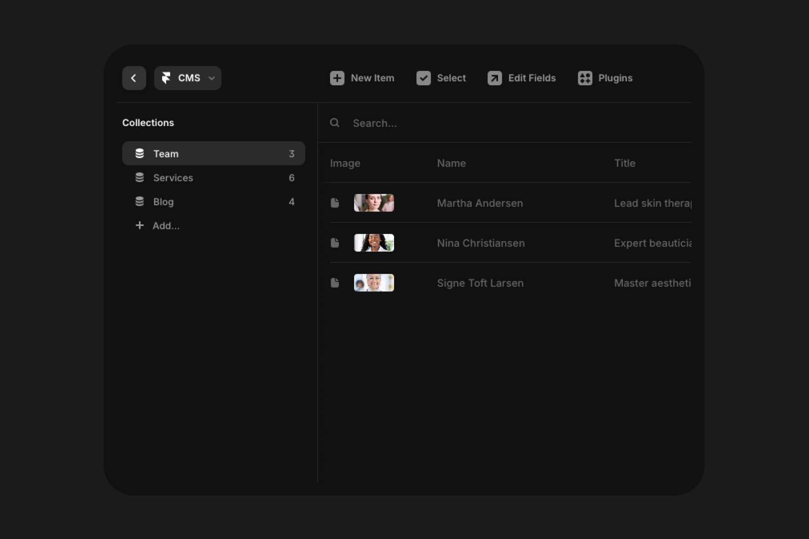Click the checkmark icon beside Select
The height and width of the screenshot is (539, 809).
(424, 78)
